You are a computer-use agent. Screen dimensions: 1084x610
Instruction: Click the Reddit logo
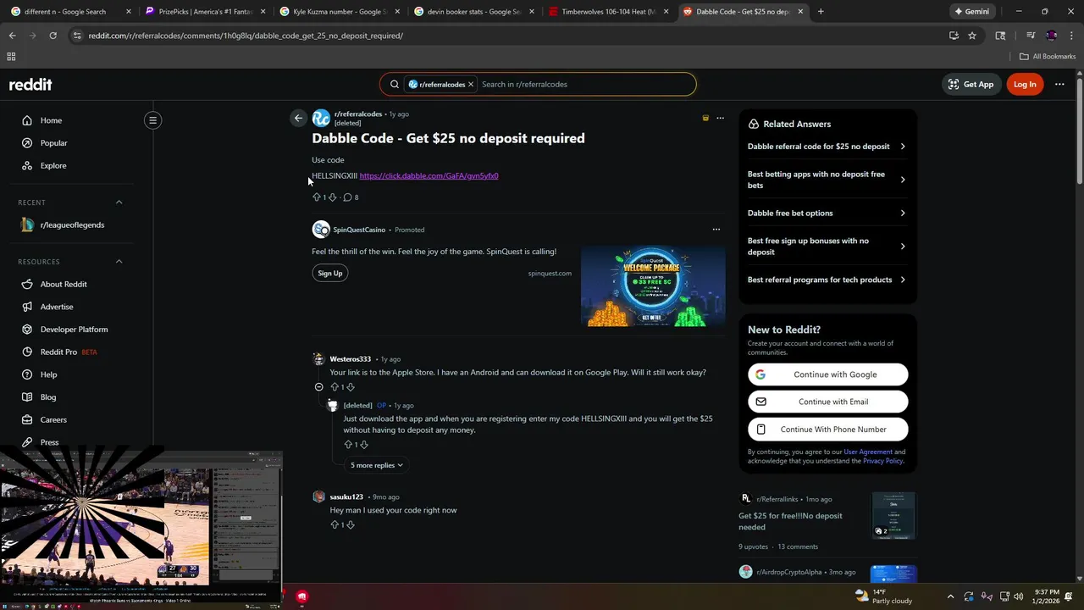pyautogui.click(x=30, y=84)
